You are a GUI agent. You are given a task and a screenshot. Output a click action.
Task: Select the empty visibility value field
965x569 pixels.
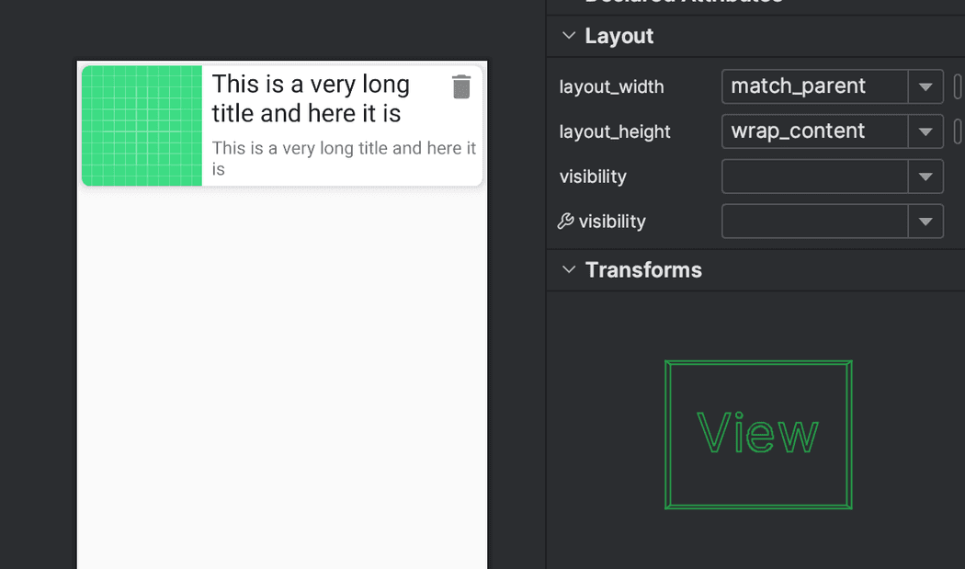[x=813, y=176]
